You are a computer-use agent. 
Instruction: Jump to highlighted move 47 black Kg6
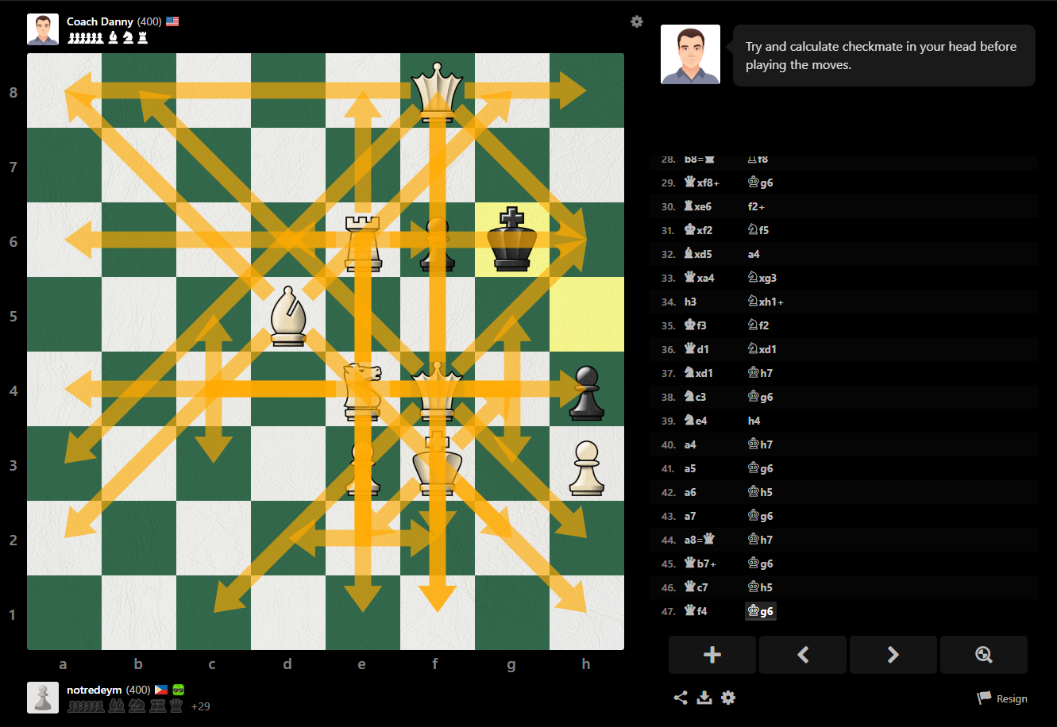[x=760, y=611]
